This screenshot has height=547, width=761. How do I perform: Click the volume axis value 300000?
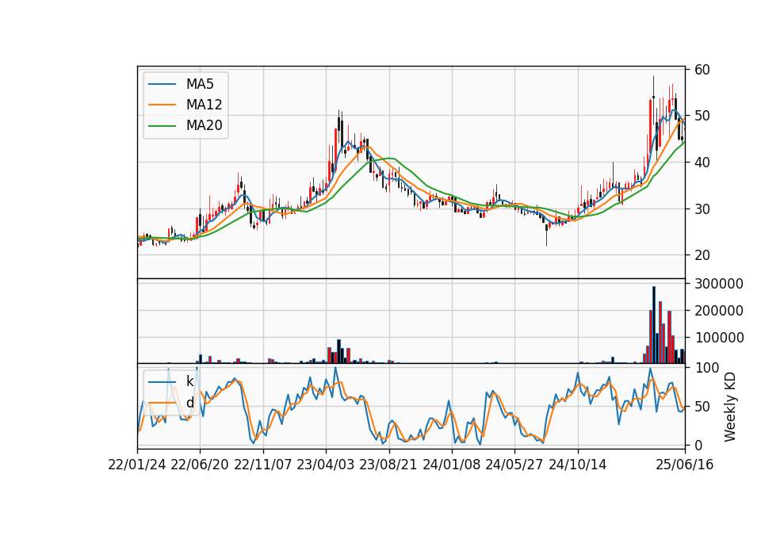(x=719, y=284)
